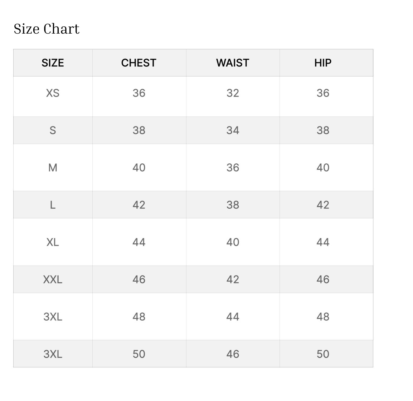Viewport: 413px width, 401px height.
Task: Click chest value 48 in 3XL row
Action: (x=139, y=317)
